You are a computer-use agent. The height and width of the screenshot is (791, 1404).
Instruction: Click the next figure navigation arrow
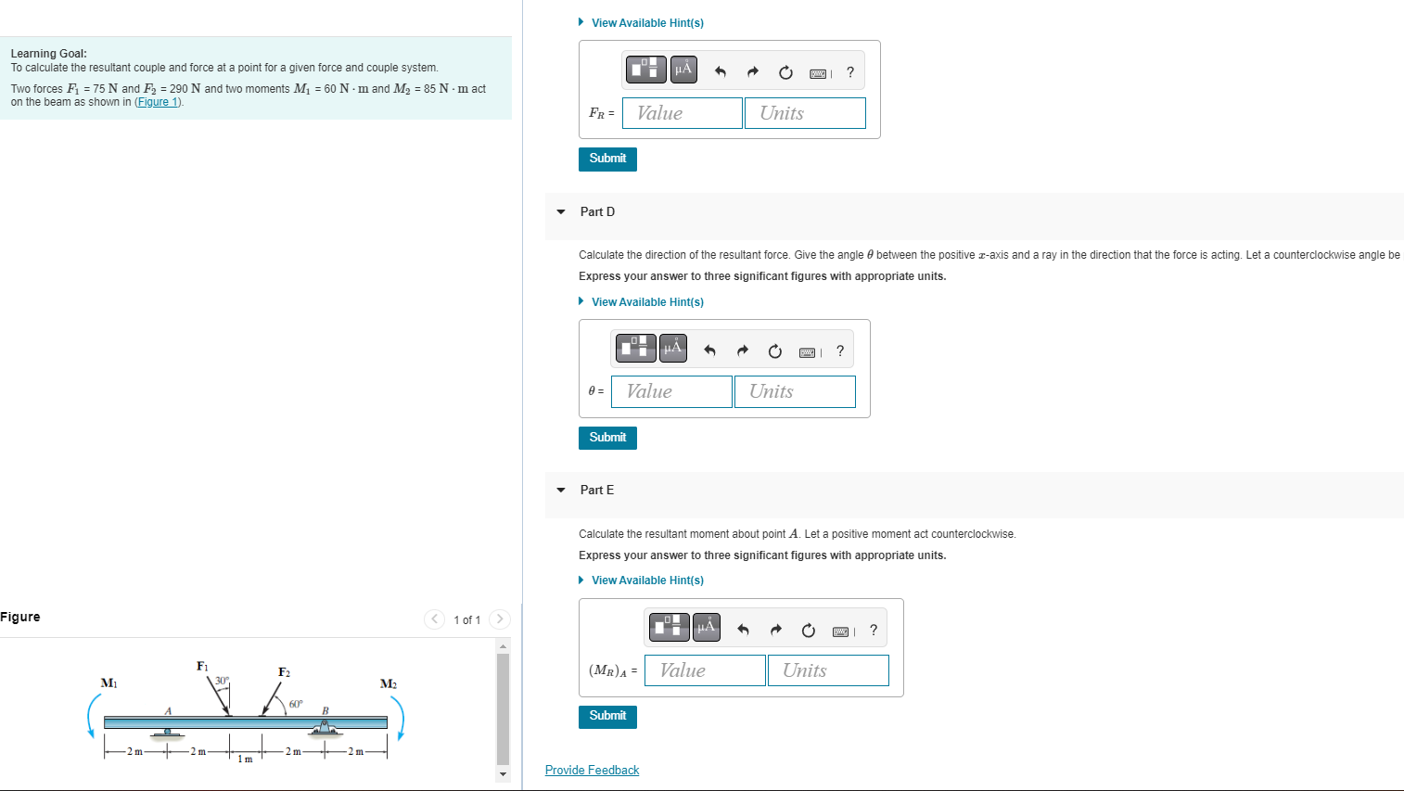tap(500, 619)
